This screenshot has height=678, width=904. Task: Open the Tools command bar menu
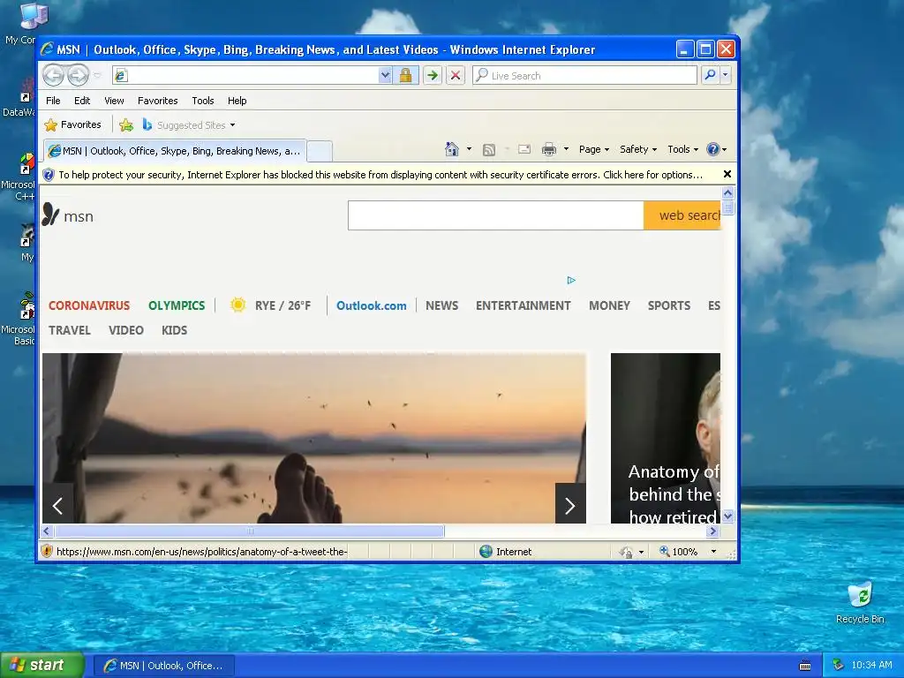tap(682, 149)
